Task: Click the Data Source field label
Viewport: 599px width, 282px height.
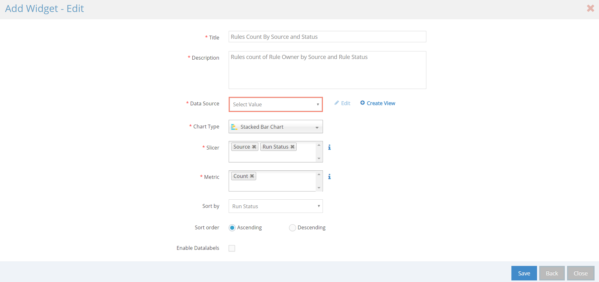Action: (x=205, y=103)
